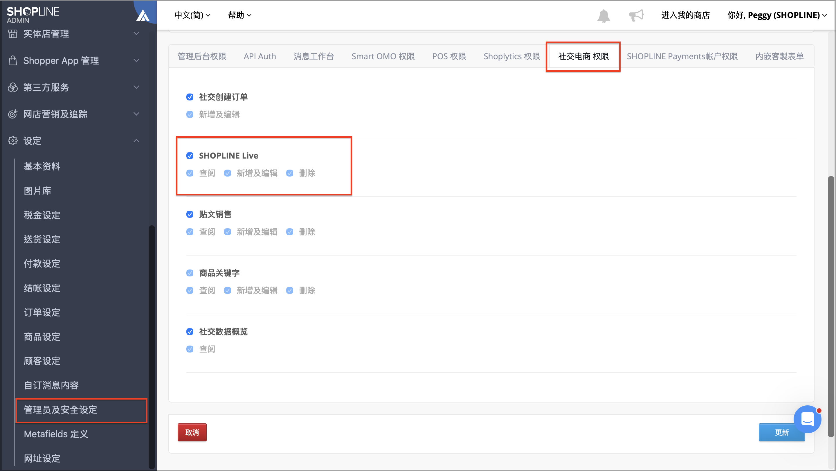Viewport: 836px width, 471px height.
Task: Open 送货设定 in settings menu
Action: coord(42,239)
